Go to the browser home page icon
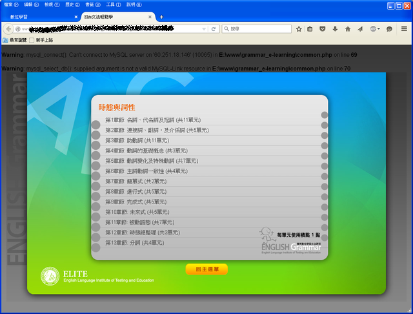Screen dimensions: 413x314 (348, 29)
